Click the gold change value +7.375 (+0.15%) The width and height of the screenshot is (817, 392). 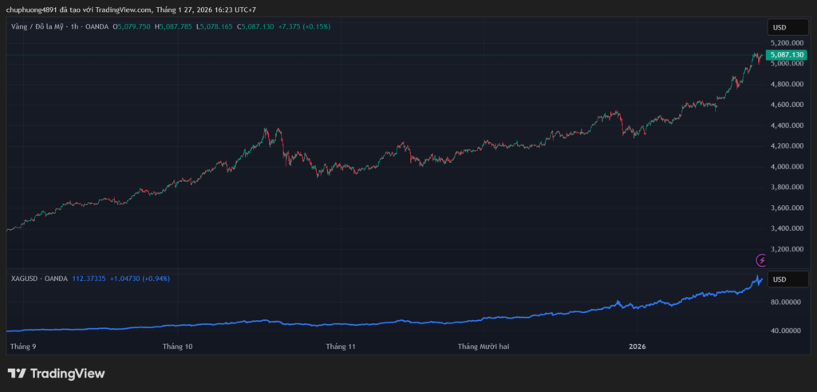pos(304,26)
